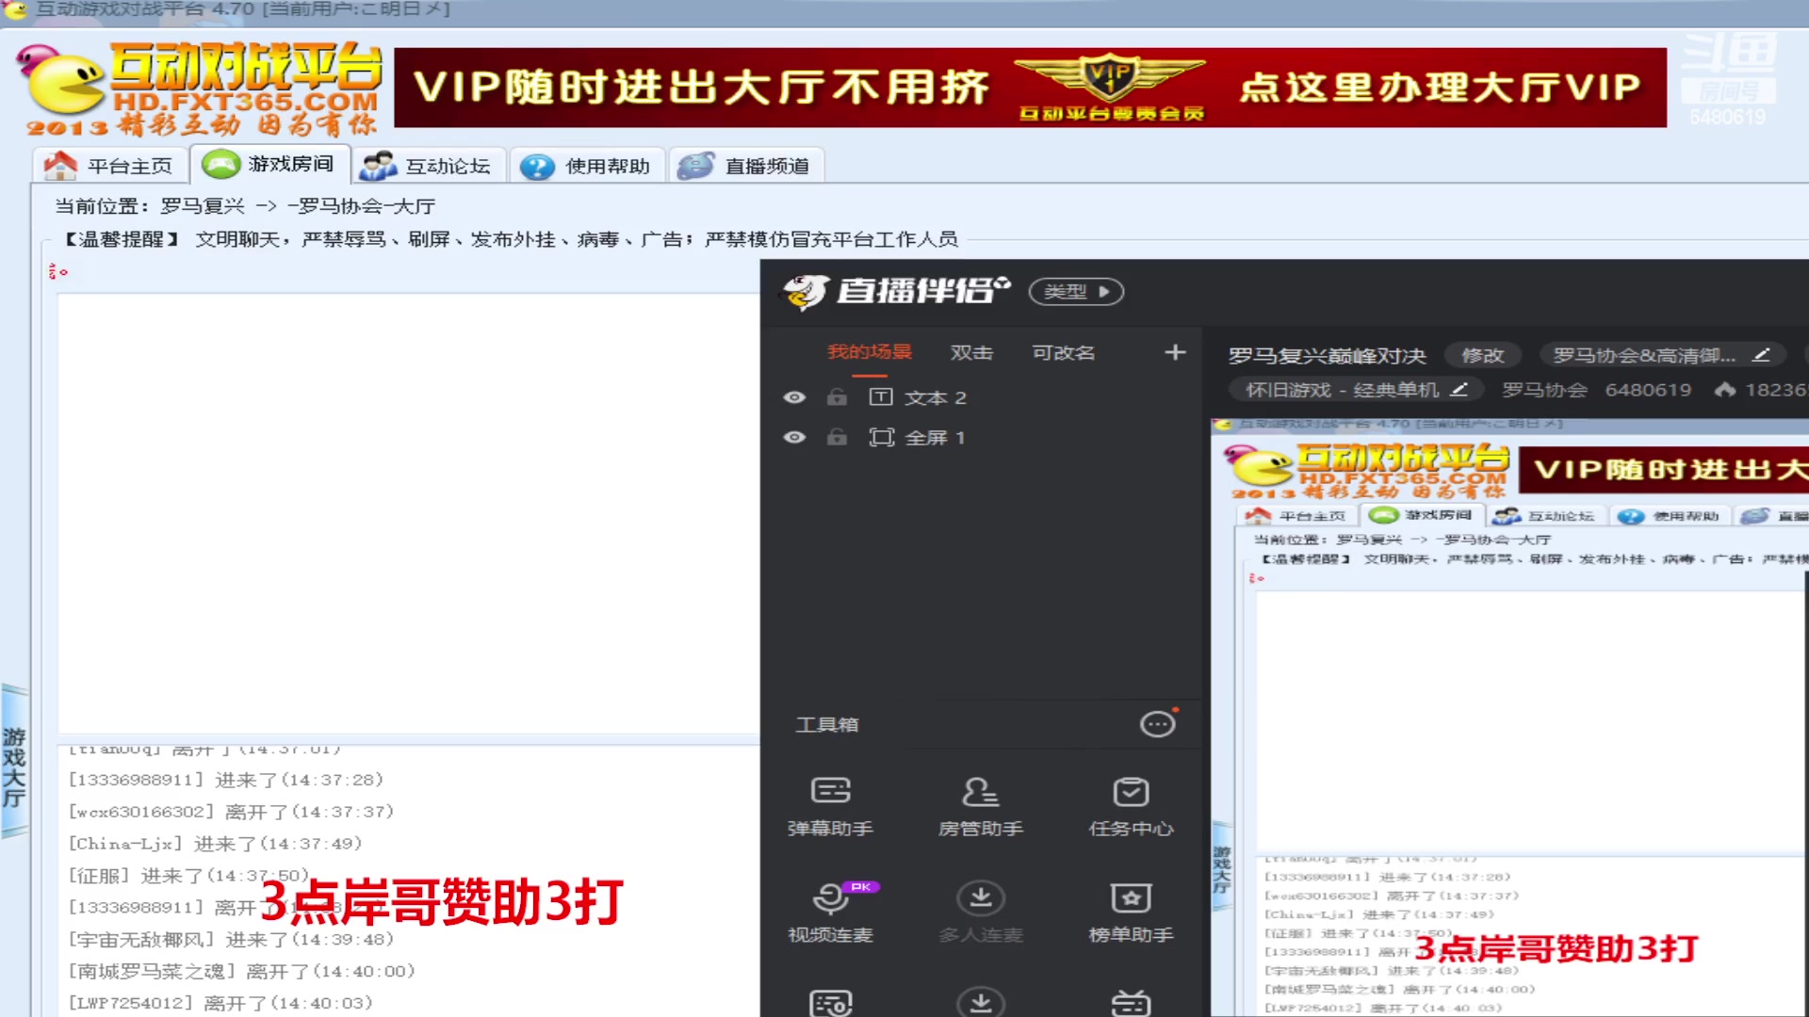Click the 工具箱 toolbox heading
This screenshot has height=1017, width=1809.
tap(827, 724)
